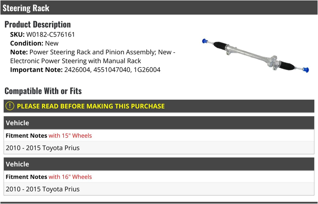Click the with 15" Wheels fitment note

[x=70, y=135]
